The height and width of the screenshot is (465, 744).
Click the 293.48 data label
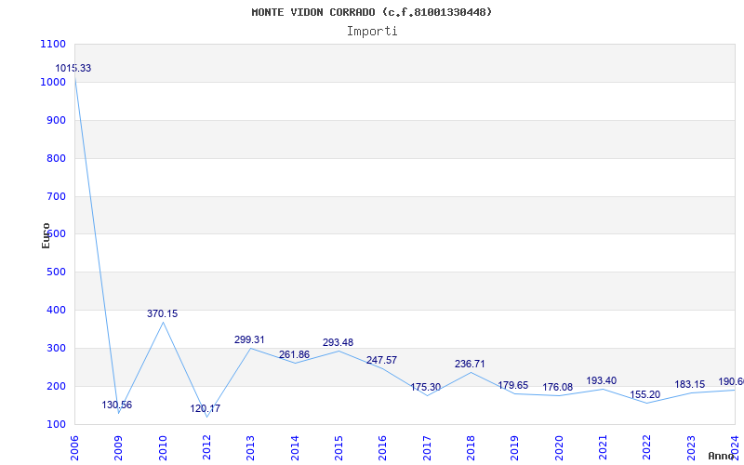(338, 343)
